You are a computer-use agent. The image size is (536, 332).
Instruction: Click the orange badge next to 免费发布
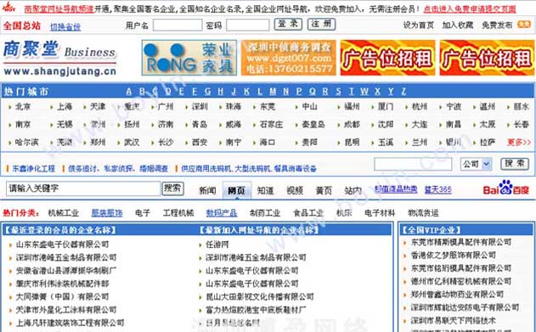(524, 25)
